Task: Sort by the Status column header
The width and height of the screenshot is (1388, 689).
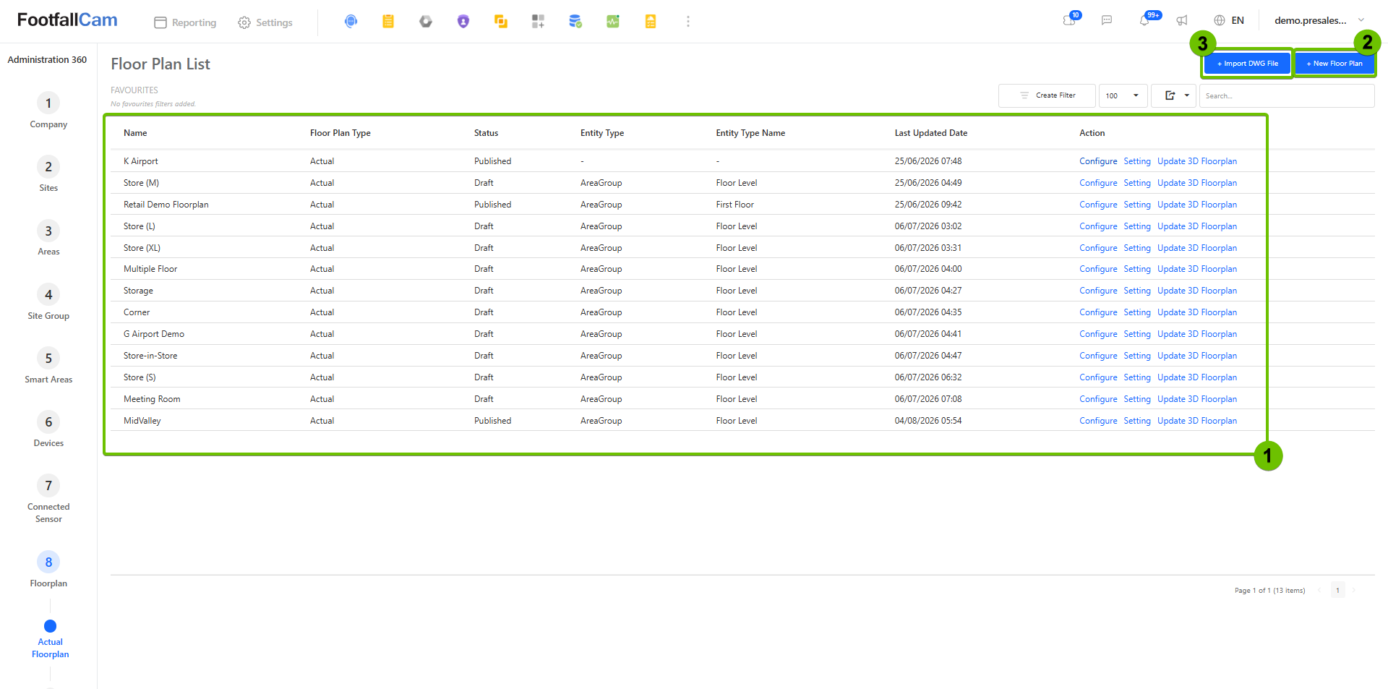Action: click(486, 133)
